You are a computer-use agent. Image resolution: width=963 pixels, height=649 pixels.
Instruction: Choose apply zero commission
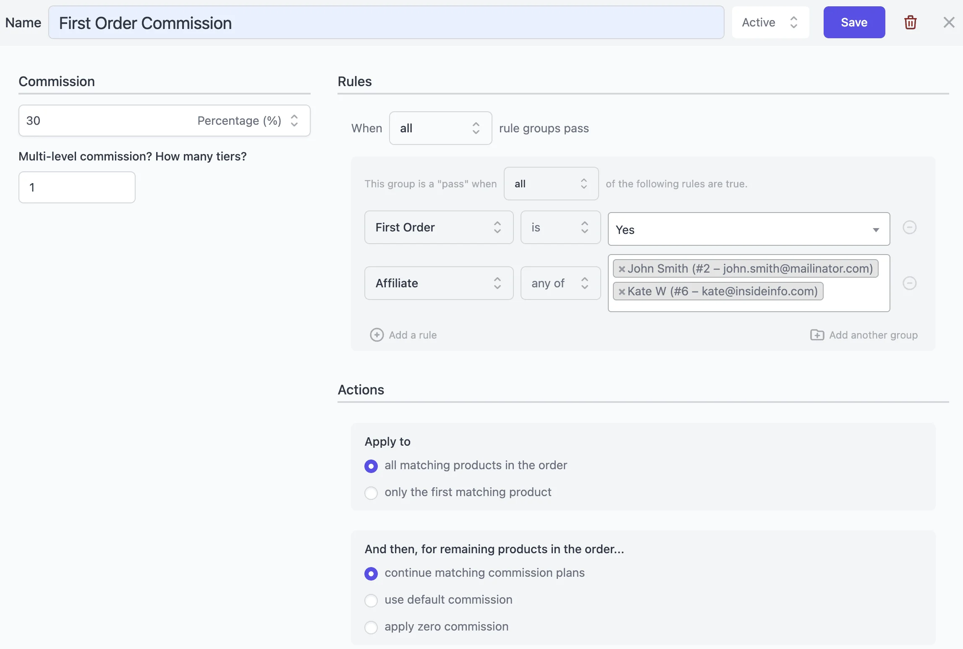click(371, 627)
